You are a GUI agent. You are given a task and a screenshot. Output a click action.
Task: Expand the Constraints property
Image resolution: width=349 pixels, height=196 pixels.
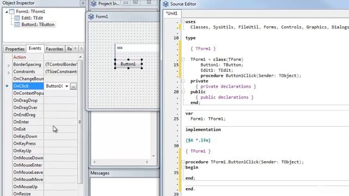coord(9,72)
